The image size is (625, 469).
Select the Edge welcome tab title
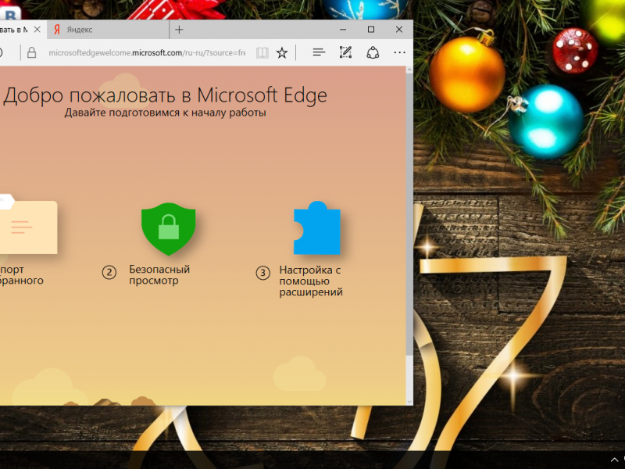pyautogui.click(x=13, y=30)
